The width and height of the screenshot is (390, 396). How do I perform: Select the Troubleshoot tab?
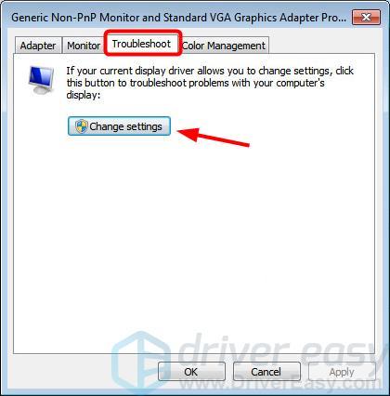141,44
